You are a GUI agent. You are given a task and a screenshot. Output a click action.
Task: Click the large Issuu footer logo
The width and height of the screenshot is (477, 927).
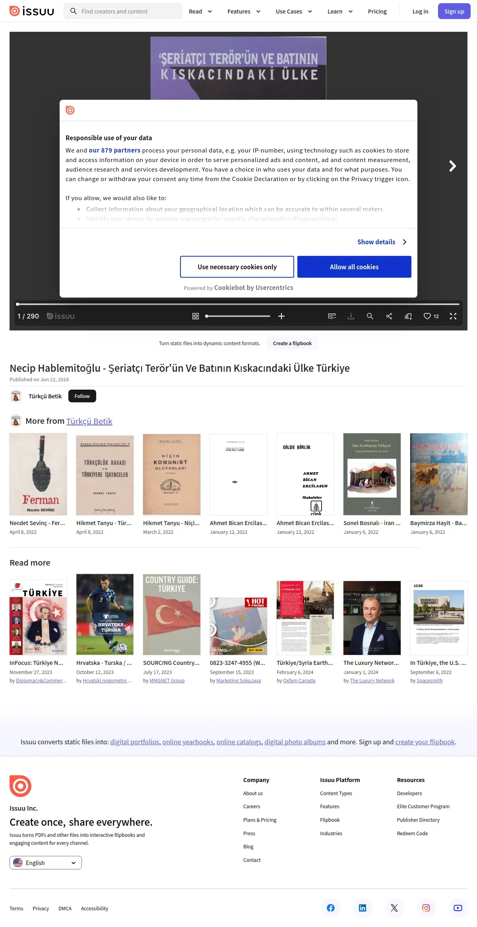coord(20,786)
